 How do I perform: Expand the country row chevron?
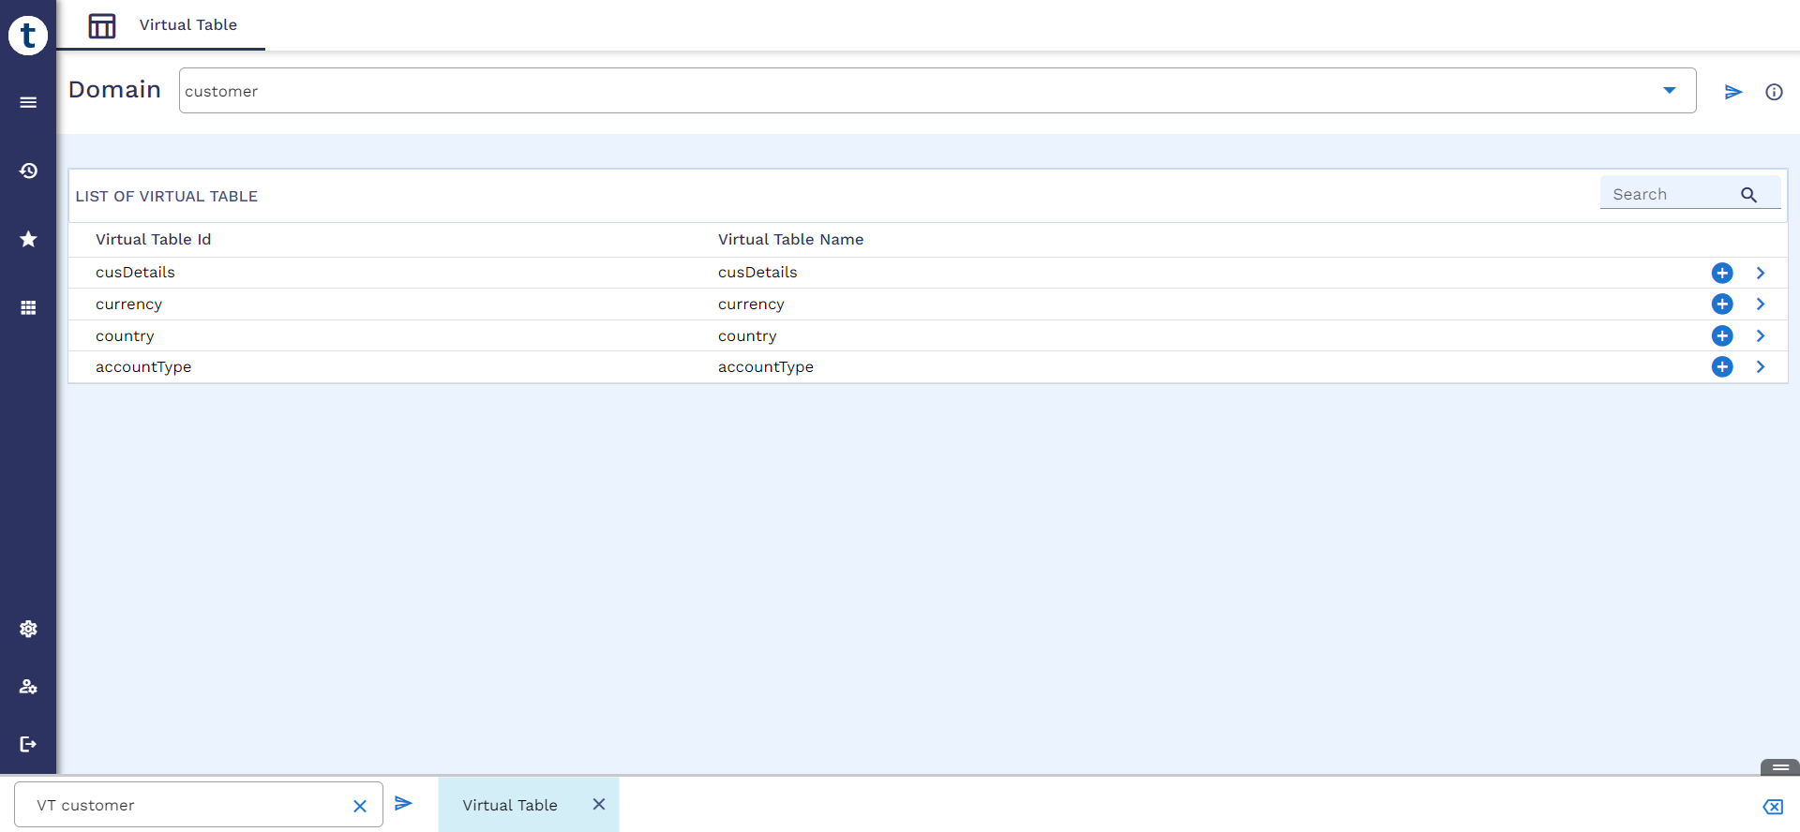1761,335
